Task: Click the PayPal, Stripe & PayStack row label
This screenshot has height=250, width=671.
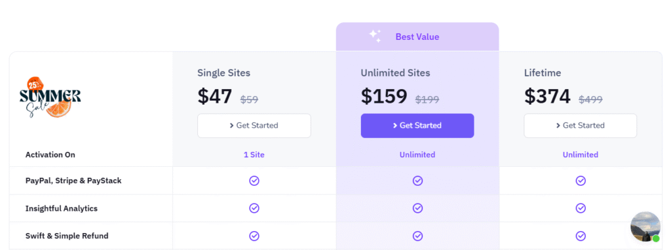Action: [73, 181]
